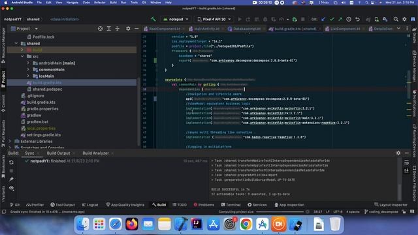Click Git push arrow icon
Image resolution: width=418 pixels, height=235 pixels.
coord(340,19)
